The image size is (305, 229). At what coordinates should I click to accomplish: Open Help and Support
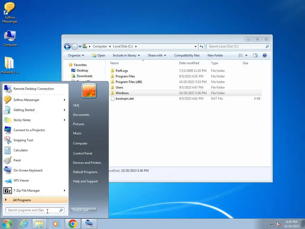click(x=85, y=181)
